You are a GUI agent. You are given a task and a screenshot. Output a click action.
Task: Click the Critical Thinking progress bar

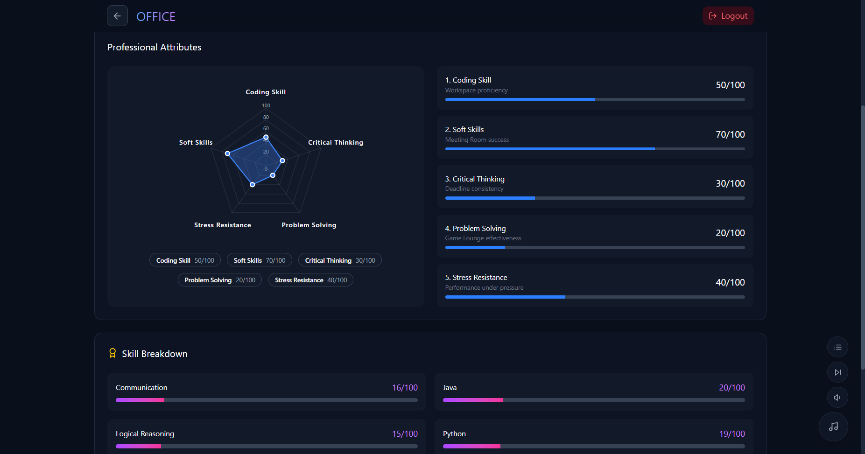point(595,198)
